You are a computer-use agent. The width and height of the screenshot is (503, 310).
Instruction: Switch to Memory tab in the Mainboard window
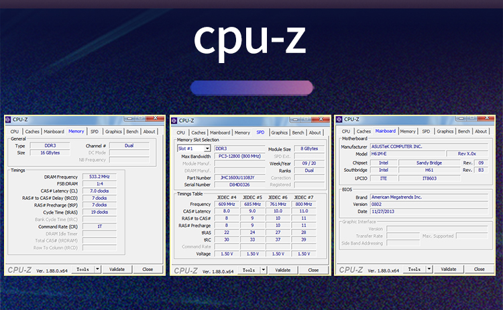coord(408,132)
